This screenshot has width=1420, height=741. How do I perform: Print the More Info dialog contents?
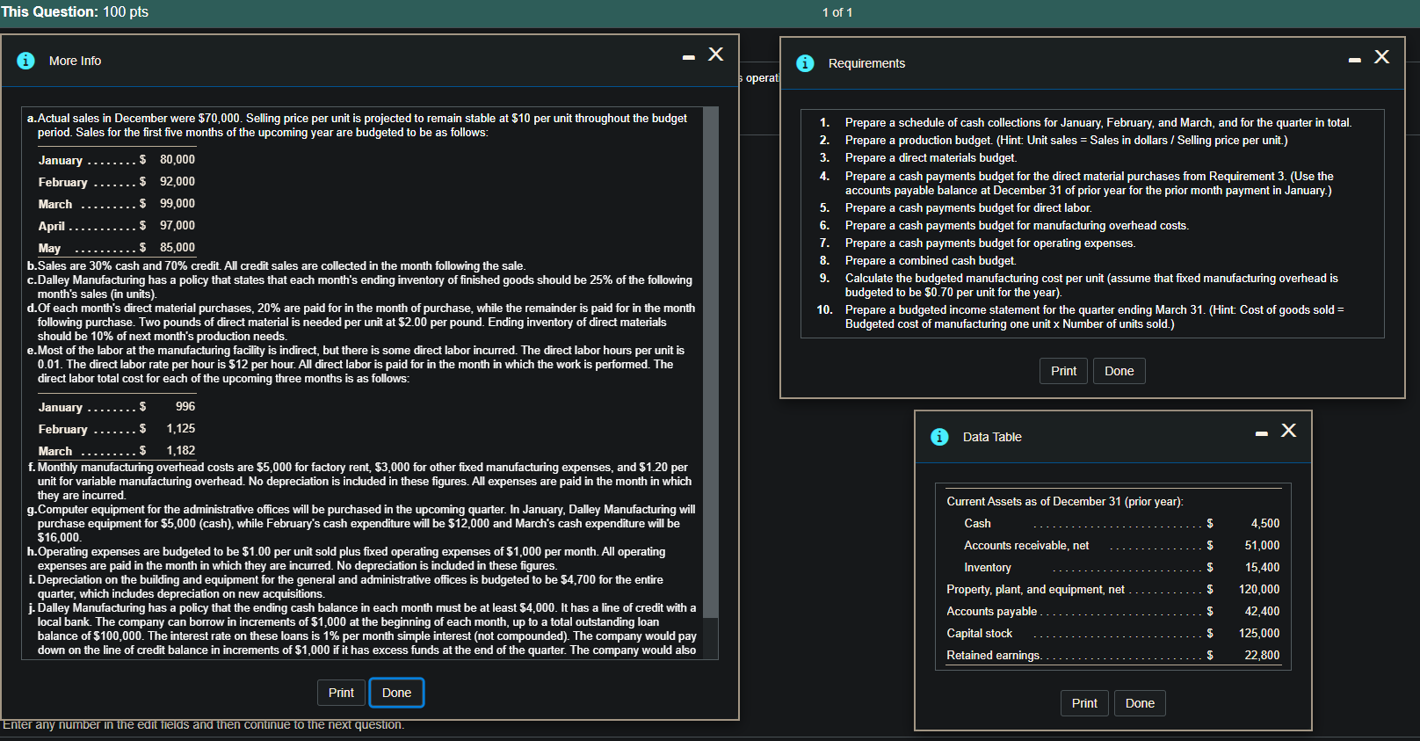pyautogui.click(x=341, y=693)
